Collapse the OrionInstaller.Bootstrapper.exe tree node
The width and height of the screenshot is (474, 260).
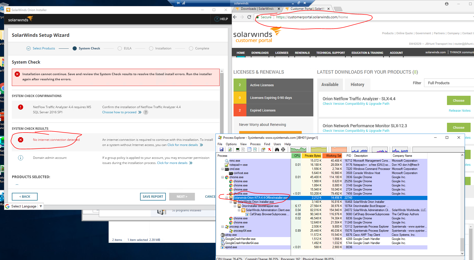coord(235,206)
